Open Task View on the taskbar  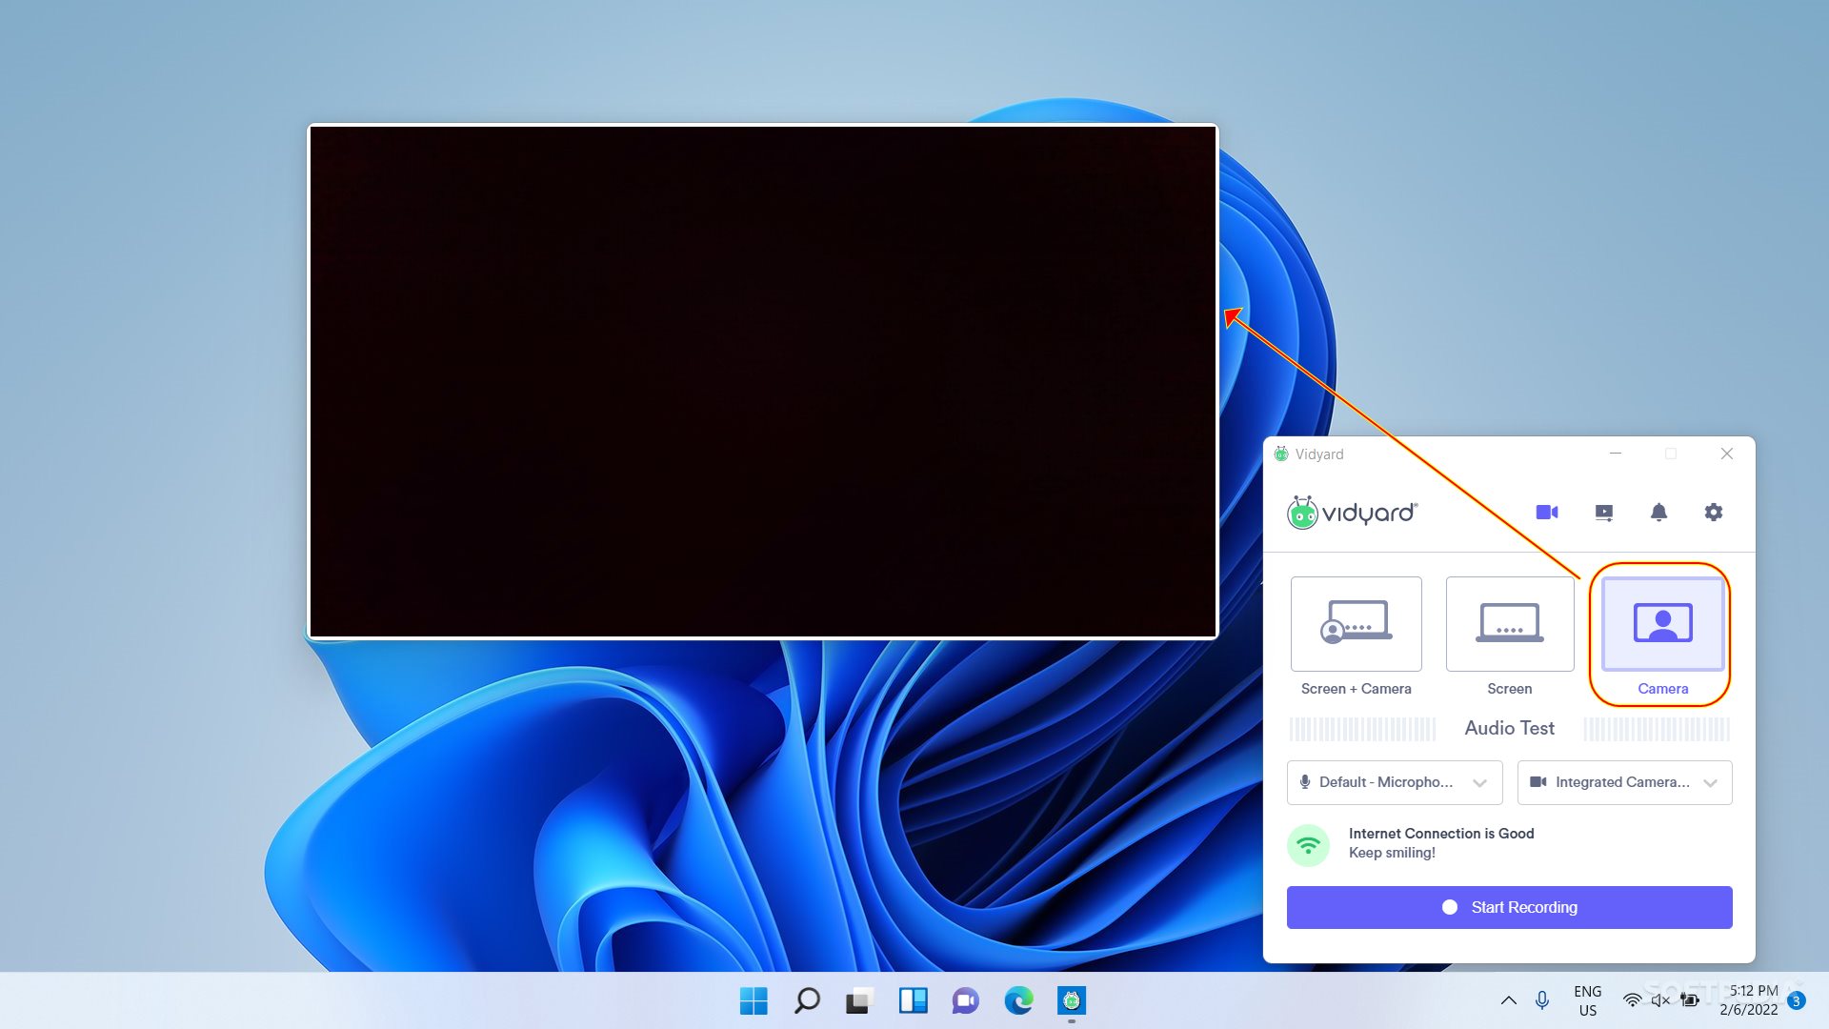(859, 1000)
